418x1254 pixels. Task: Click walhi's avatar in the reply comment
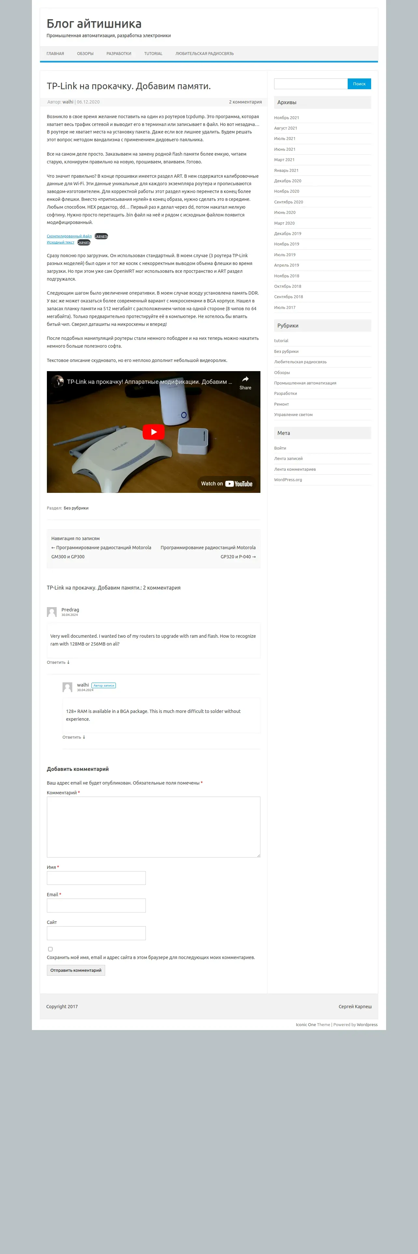click(67, 687)
